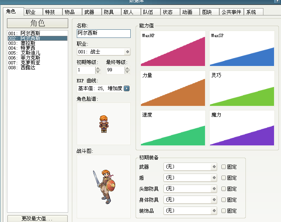Open the MaxHP parameter curve graph
Image resolution: width=281 pixels, height=222 pixels.
[x=173, y=48]
